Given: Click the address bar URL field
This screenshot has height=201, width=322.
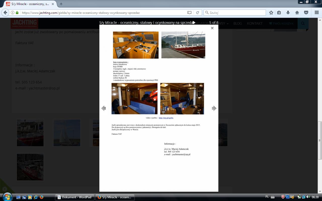Looking at the screenshot, I should pos(103,13).
